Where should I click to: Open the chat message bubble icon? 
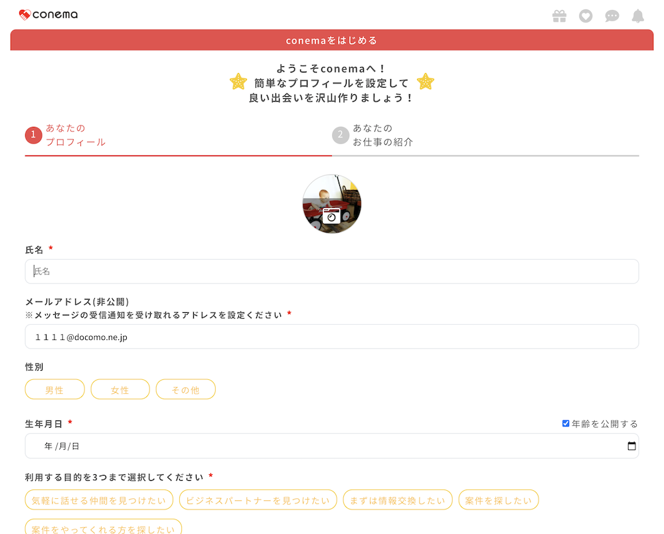click(x=612, y=15)
